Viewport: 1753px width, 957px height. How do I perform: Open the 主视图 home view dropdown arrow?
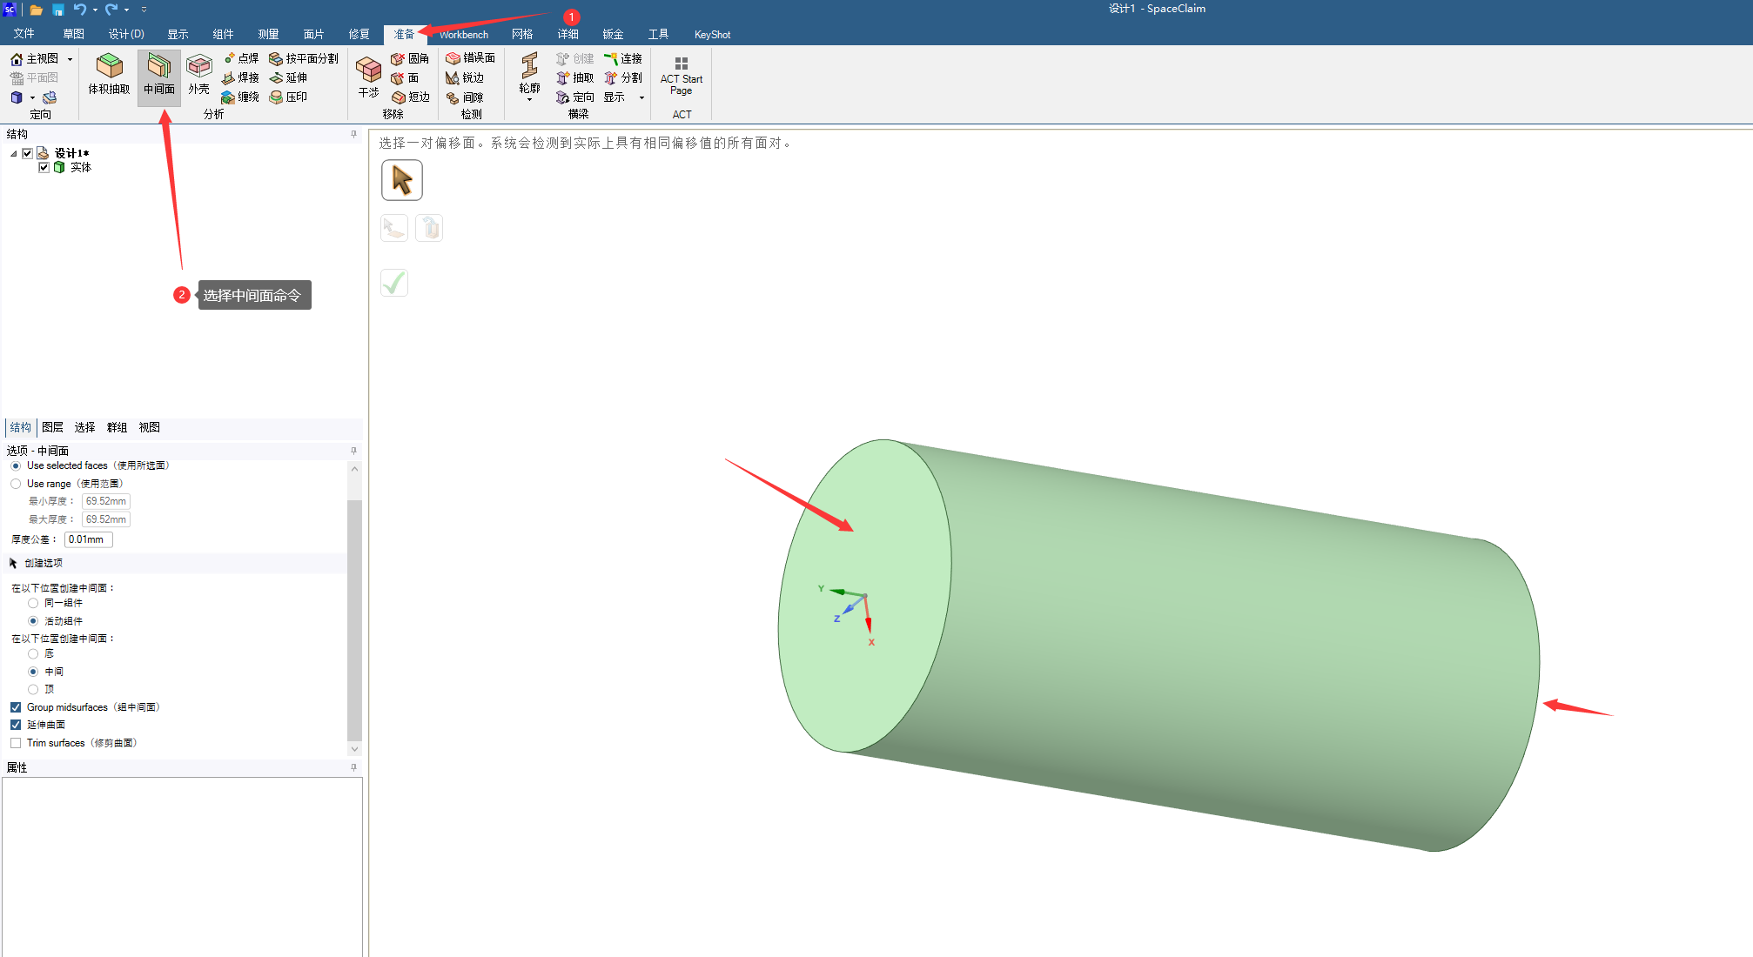70,59
